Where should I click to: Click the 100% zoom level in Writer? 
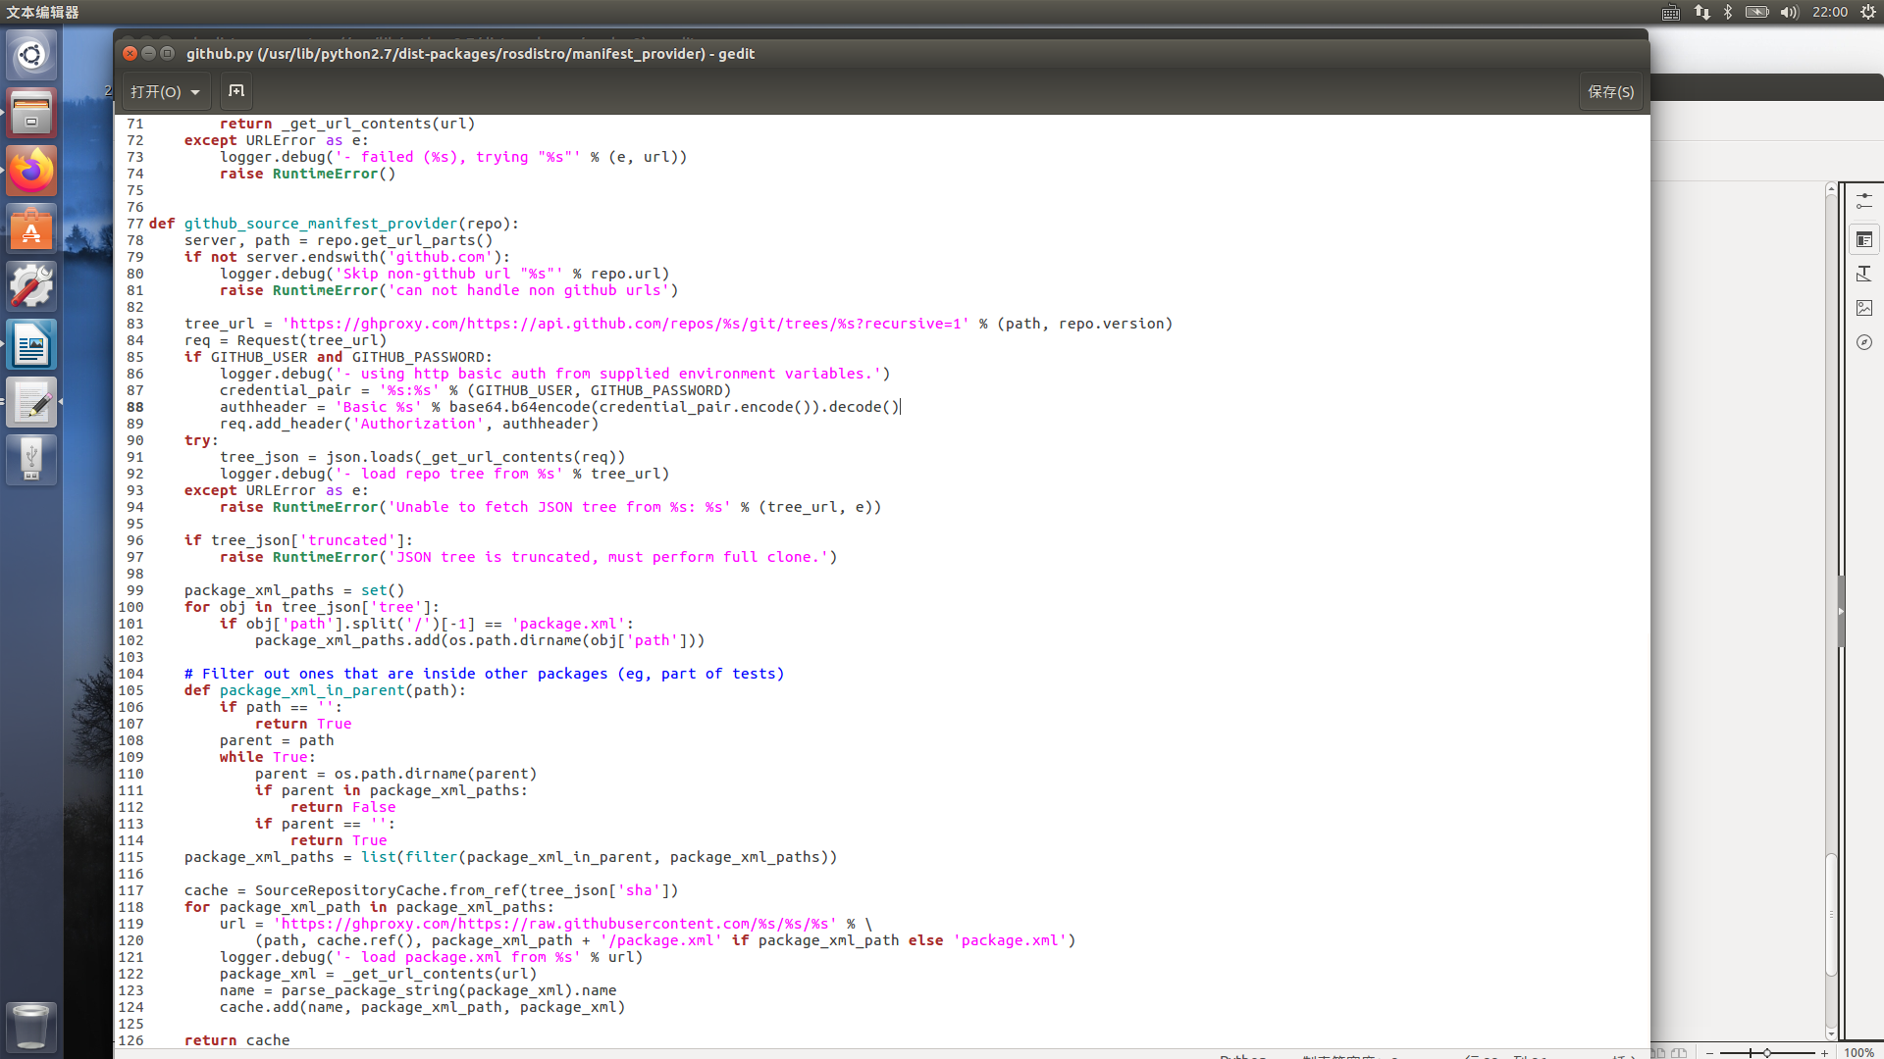point(1858,1053)
